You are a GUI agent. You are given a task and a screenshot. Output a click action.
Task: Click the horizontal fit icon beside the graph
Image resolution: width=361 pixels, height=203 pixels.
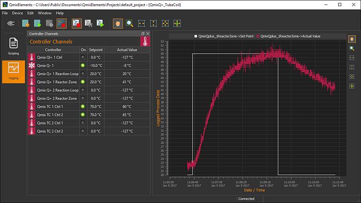pos(352,58)
